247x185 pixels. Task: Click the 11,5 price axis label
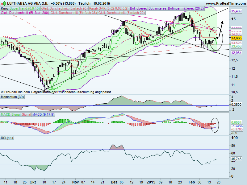234,76
